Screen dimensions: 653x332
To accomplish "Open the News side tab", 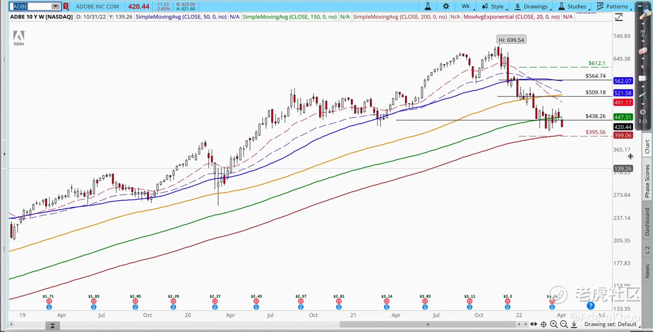I will (647, 271).
